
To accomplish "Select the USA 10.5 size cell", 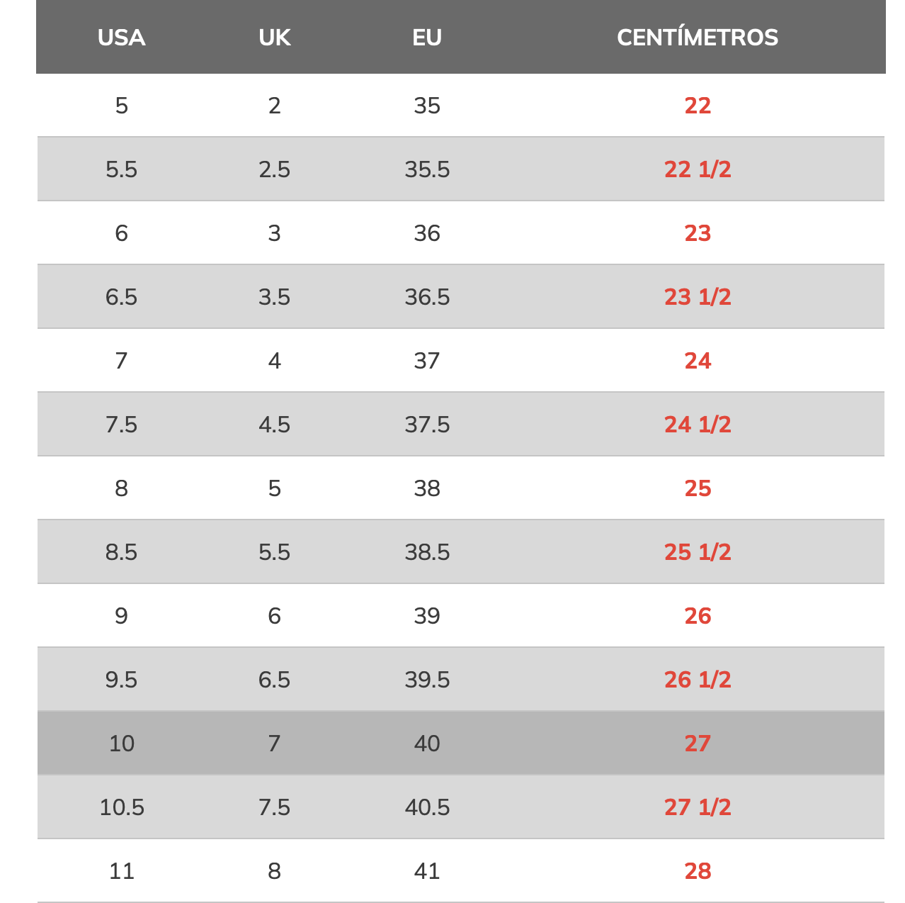I will pyautogui.click(x=121, y=807).
